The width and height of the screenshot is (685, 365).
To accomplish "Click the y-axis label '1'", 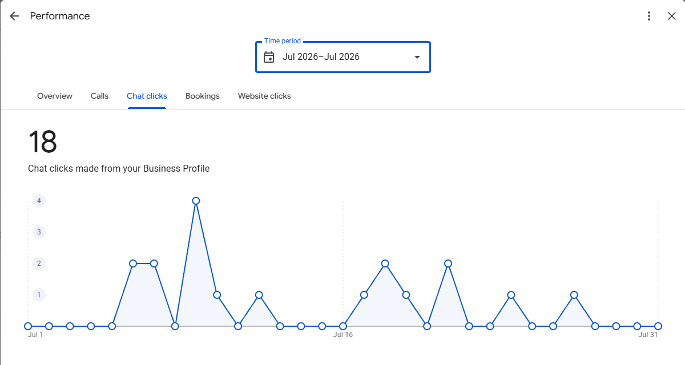I will 39,295.
